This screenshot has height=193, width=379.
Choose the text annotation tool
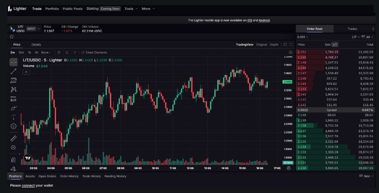click(x=14, y=117)
